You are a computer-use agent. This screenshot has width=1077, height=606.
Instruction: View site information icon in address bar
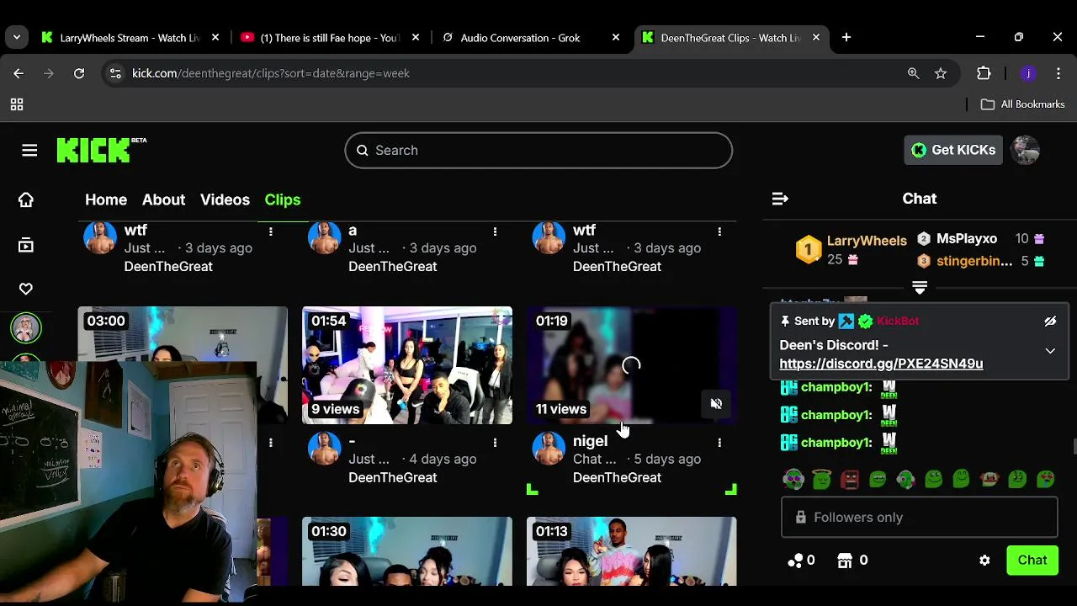click(x=115, y=73)
